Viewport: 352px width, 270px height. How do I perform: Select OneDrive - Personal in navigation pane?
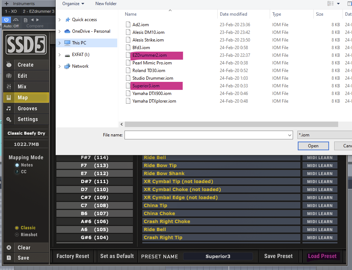pos(91,31)
